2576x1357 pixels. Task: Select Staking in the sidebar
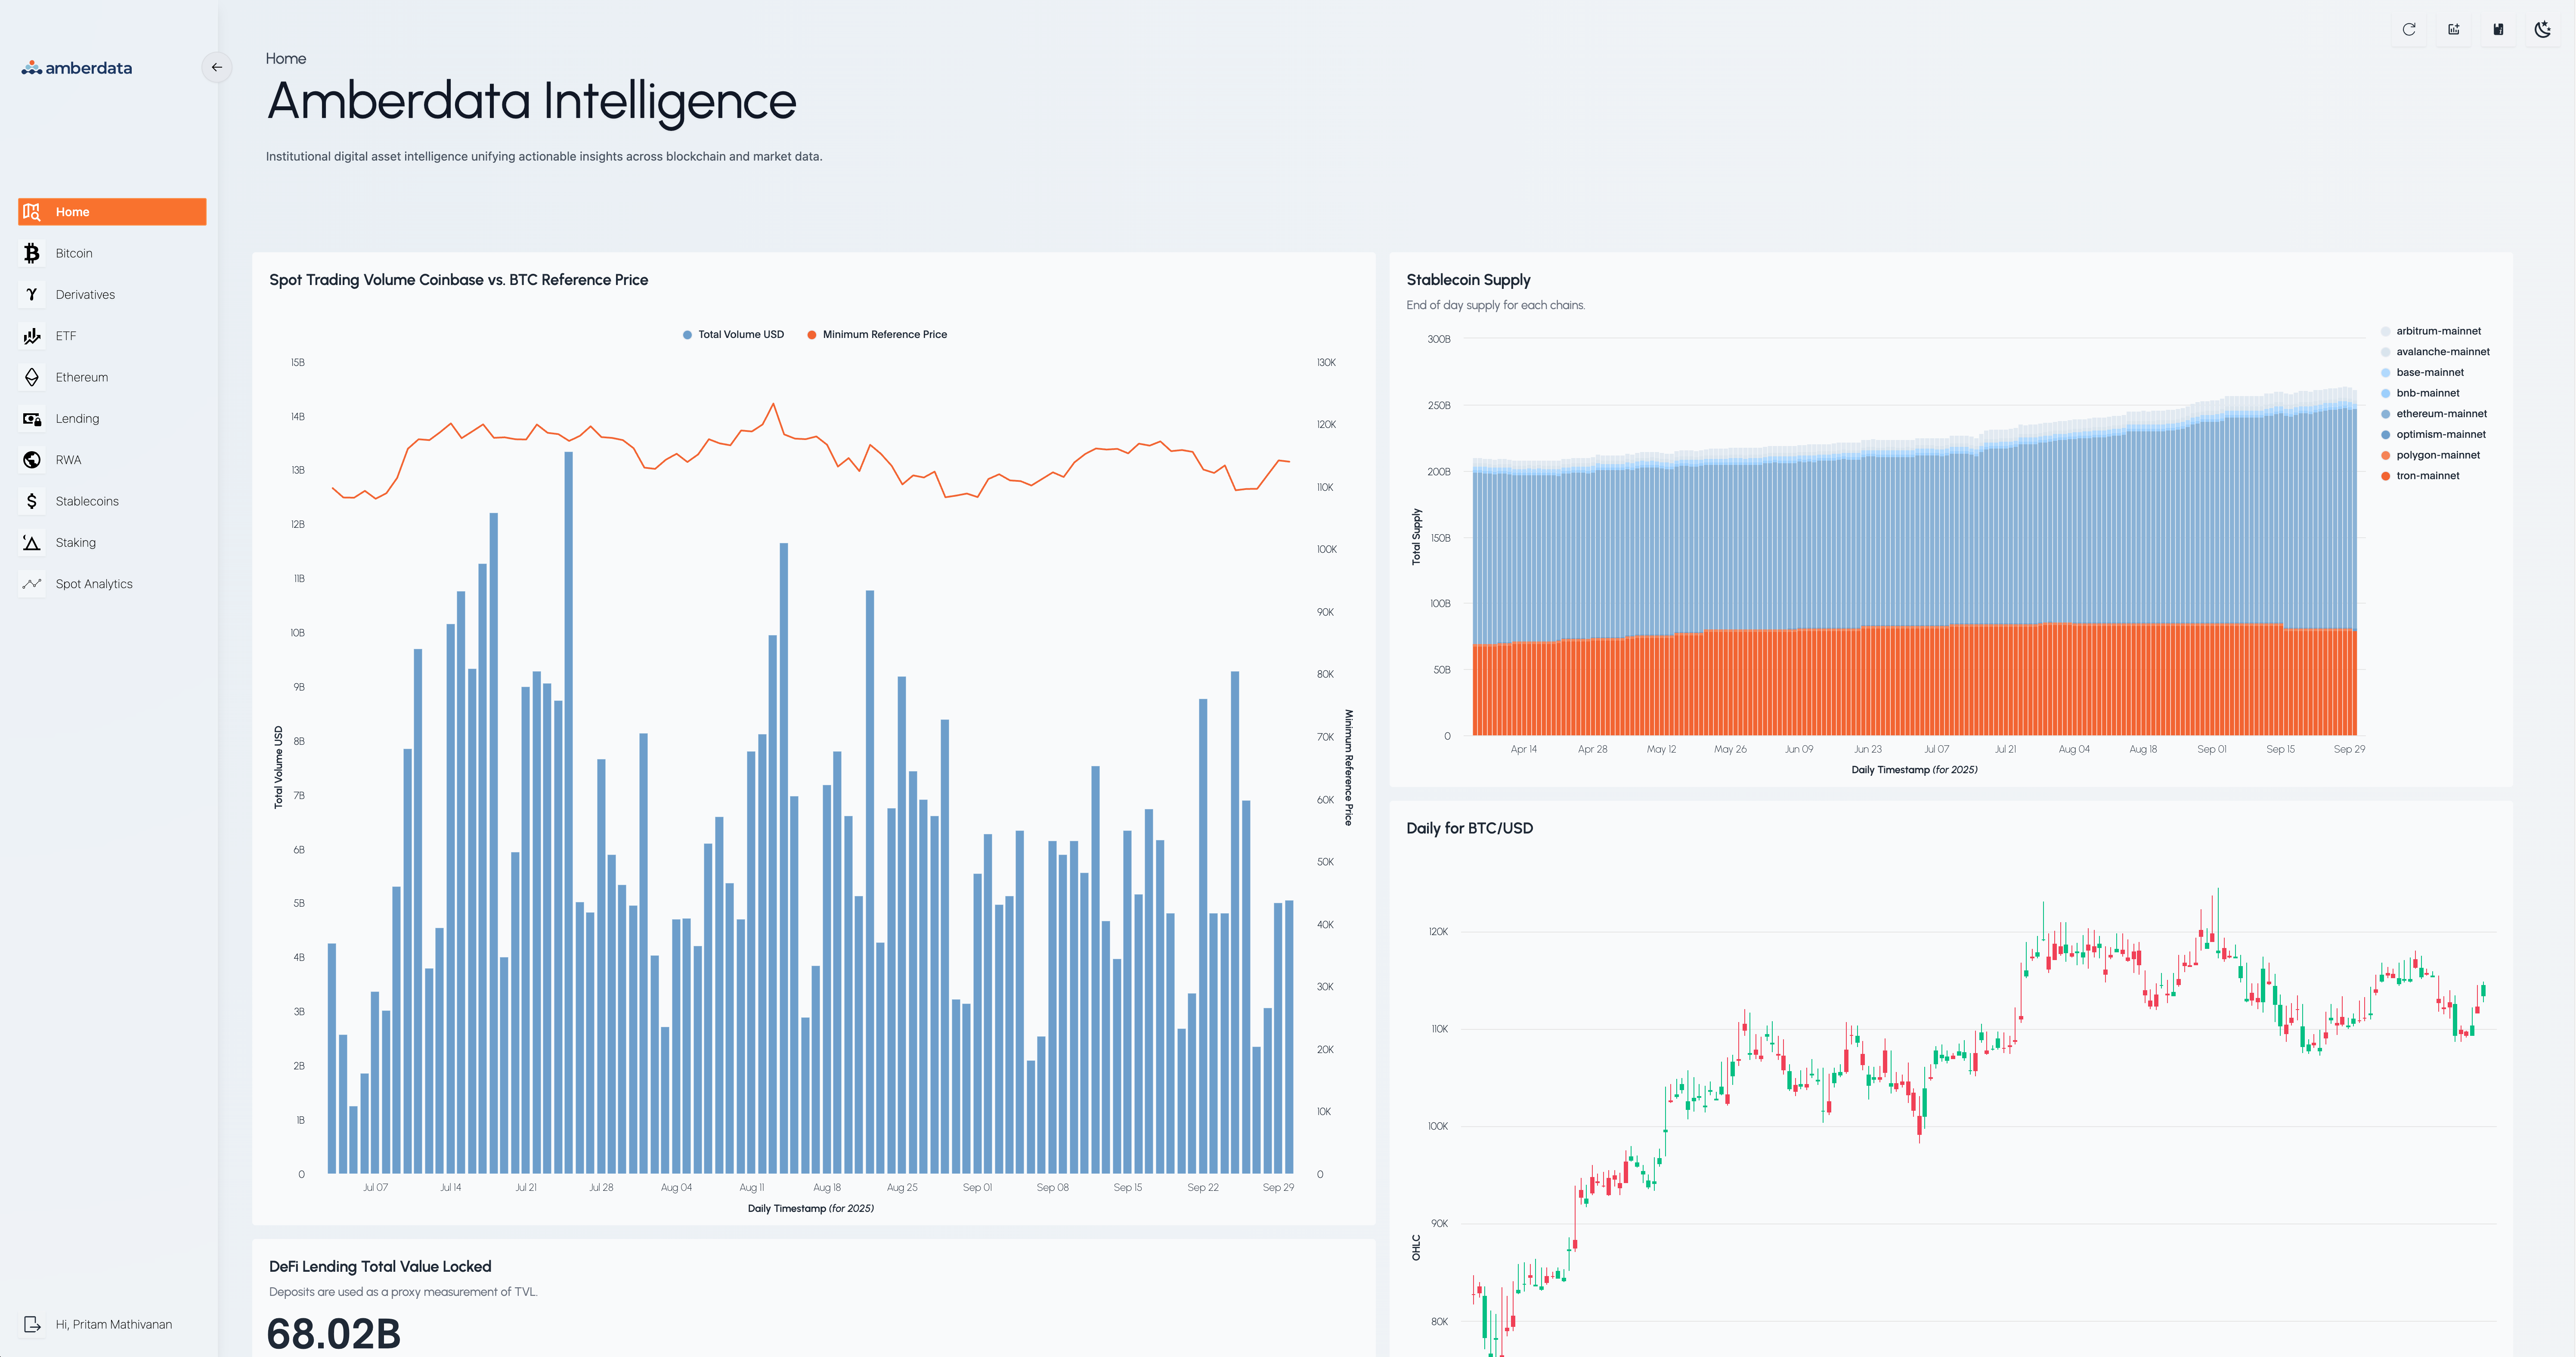(x=76, y=543)
